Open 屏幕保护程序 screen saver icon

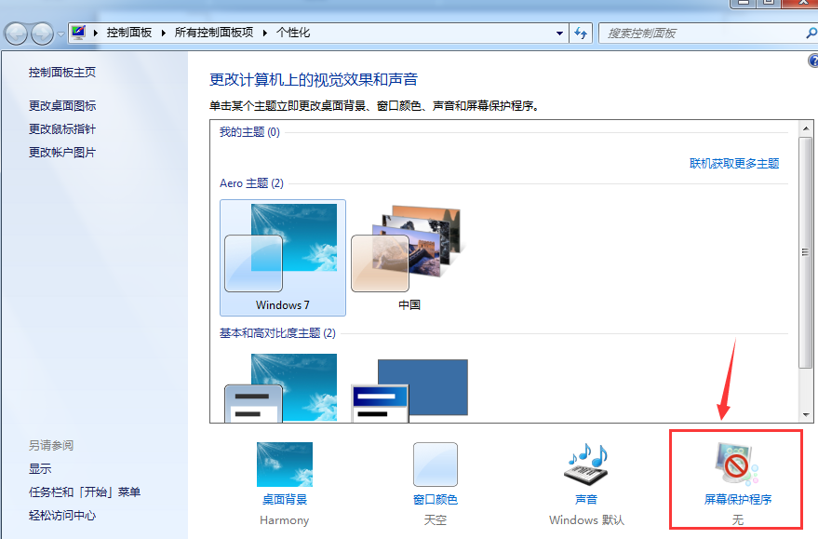pos(737,464)
